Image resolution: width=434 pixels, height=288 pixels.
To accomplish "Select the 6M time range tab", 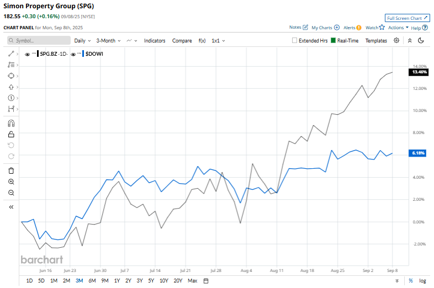I will 92,280.
